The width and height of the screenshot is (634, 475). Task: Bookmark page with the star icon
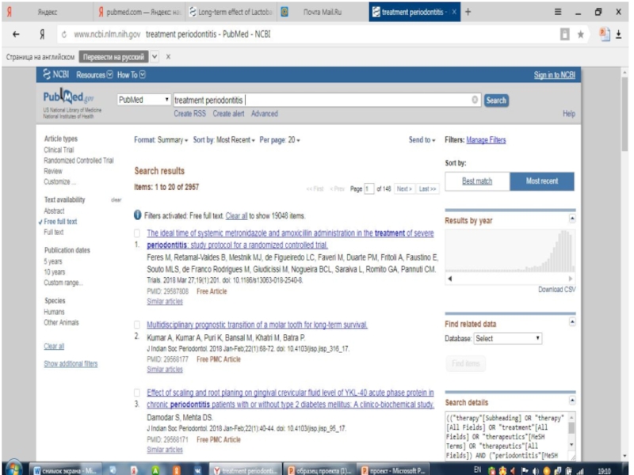tap(581, 35)
